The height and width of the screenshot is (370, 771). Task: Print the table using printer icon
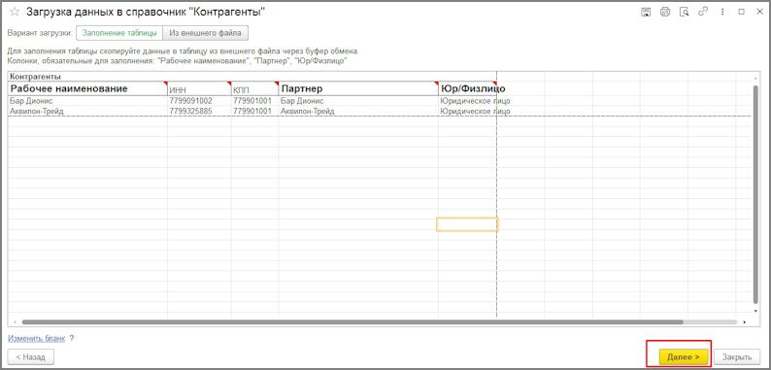(x=665, y=13)
